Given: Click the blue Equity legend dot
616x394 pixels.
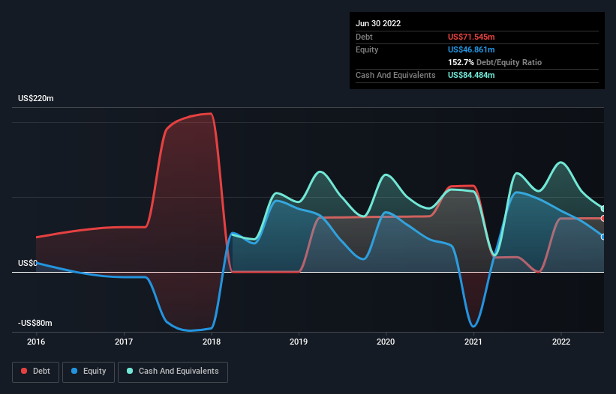Looking at the screenshot, I should (x=74, y=371).
